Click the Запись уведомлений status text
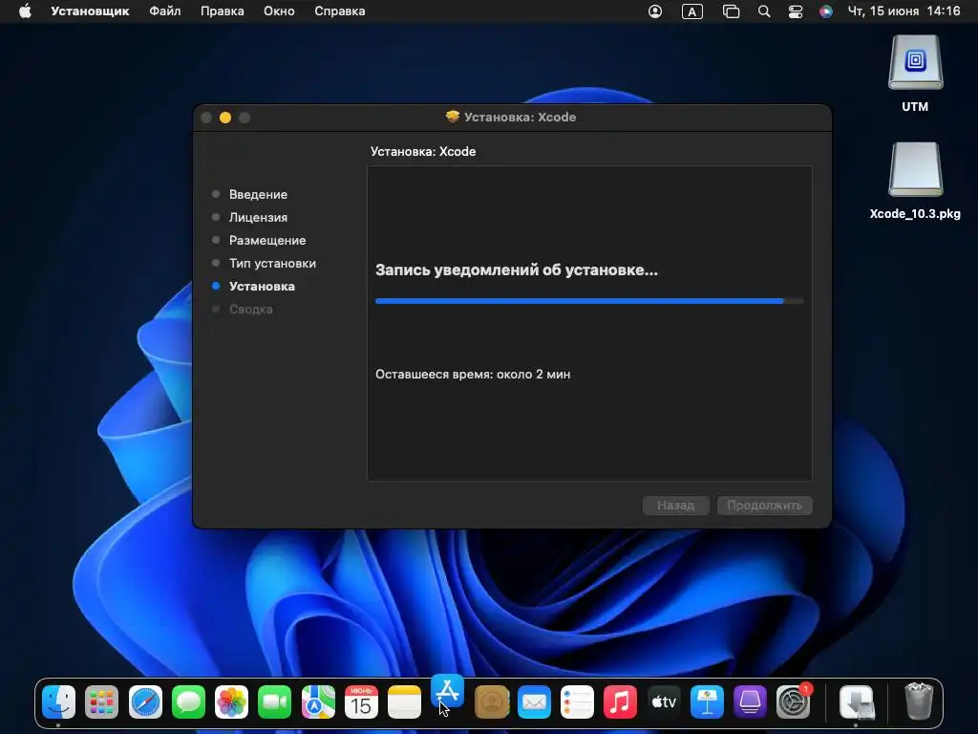The image size is (978, 734). [x=517, y=270]
